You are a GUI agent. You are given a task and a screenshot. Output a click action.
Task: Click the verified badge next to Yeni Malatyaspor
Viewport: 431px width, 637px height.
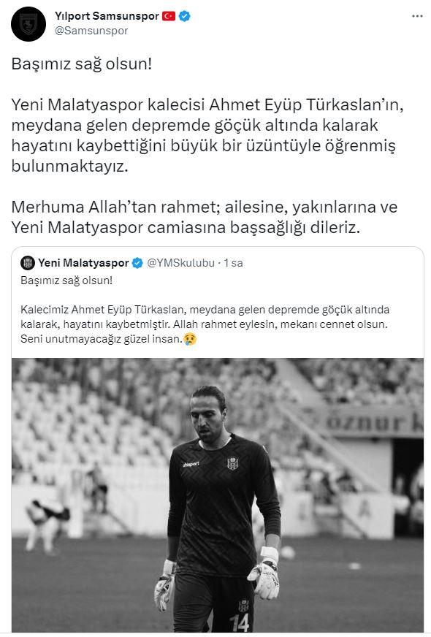click(x=138, y=263)
